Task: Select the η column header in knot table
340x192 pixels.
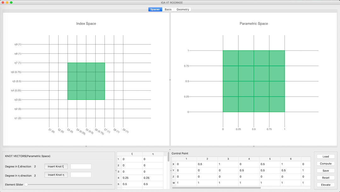Action: (x=153, y=154)
